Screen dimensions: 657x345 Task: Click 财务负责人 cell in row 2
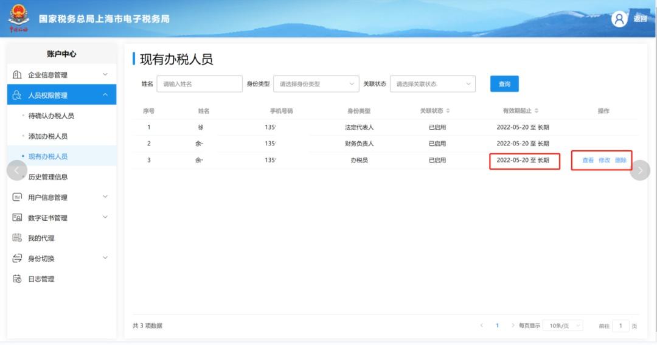359,144
